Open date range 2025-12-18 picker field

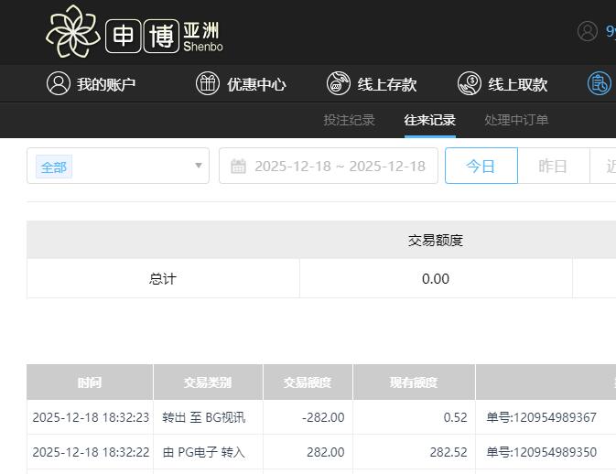pos(329,166)
